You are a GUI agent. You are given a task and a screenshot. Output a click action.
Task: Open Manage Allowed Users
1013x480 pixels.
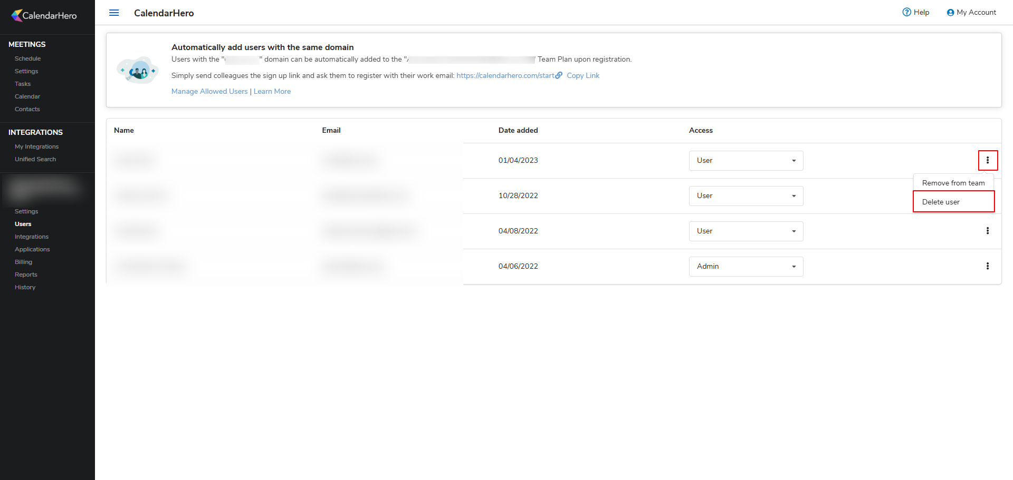click(209, 91)
